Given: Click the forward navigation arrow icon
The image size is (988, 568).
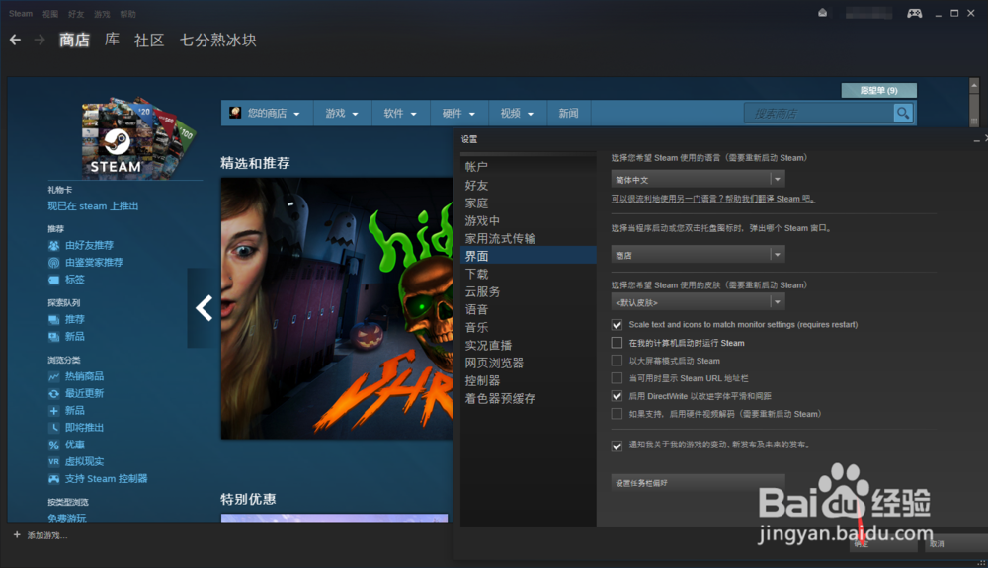Looking at the screenshot, I should coord(40,41).
